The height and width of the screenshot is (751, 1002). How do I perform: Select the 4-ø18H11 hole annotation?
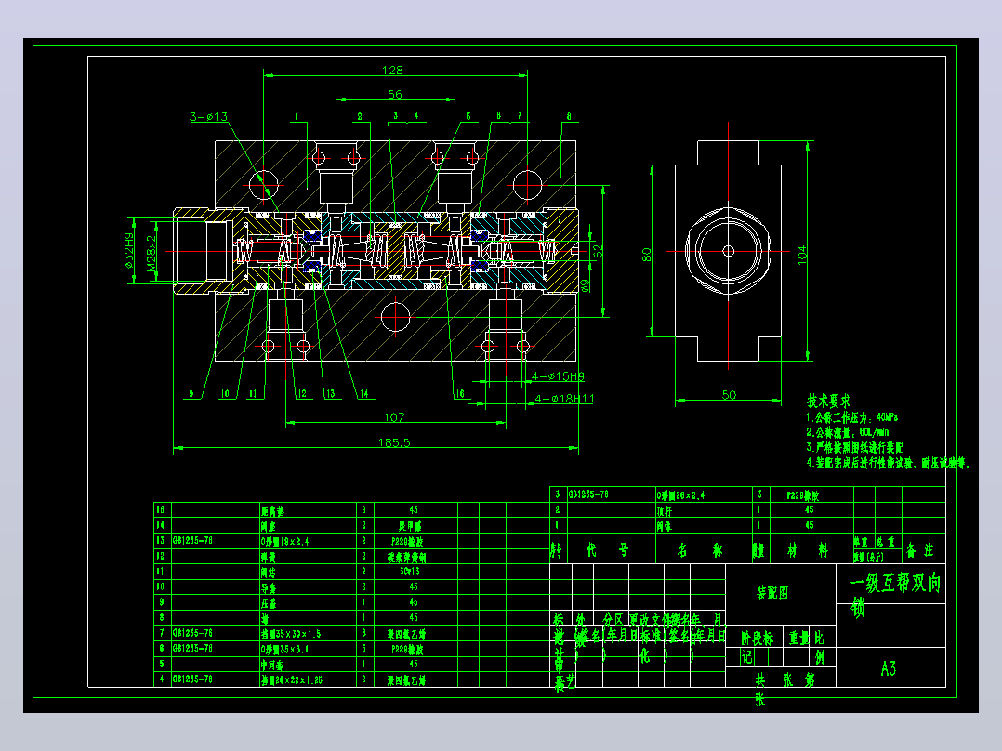[x=564, y=399]
